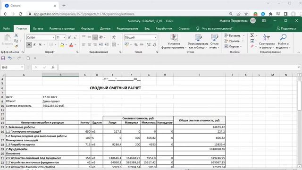Select column B header
Viewport: 302px width, 170px height.
pyautogui.click(x=60, y=75)
